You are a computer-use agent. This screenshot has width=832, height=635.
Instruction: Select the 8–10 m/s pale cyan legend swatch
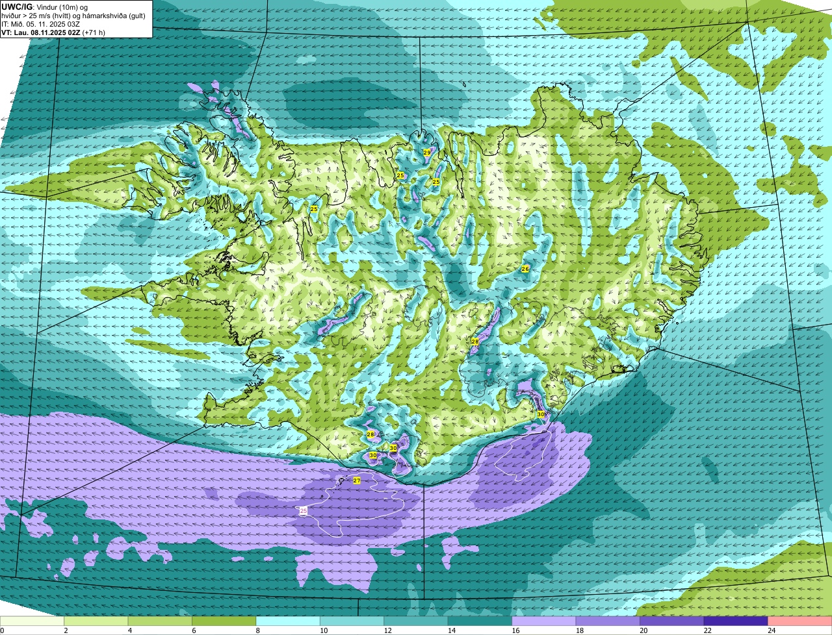[289, 621]
